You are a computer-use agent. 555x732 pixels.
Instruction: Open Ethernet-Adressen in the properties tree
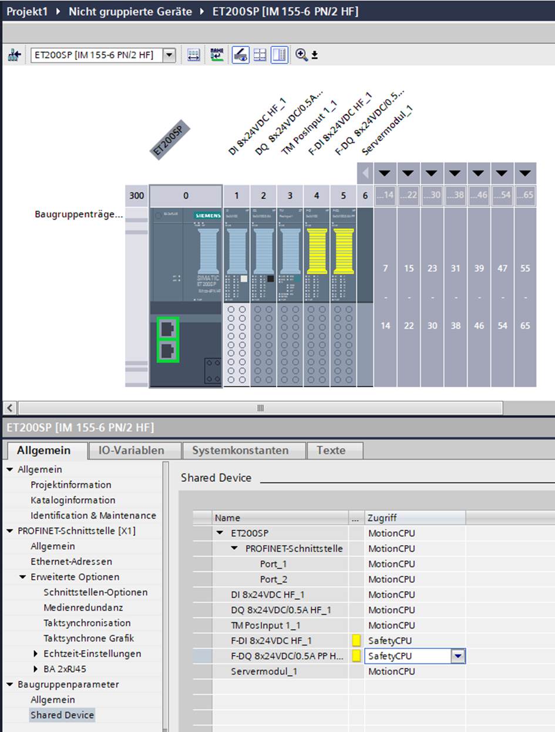pos(71,562)
